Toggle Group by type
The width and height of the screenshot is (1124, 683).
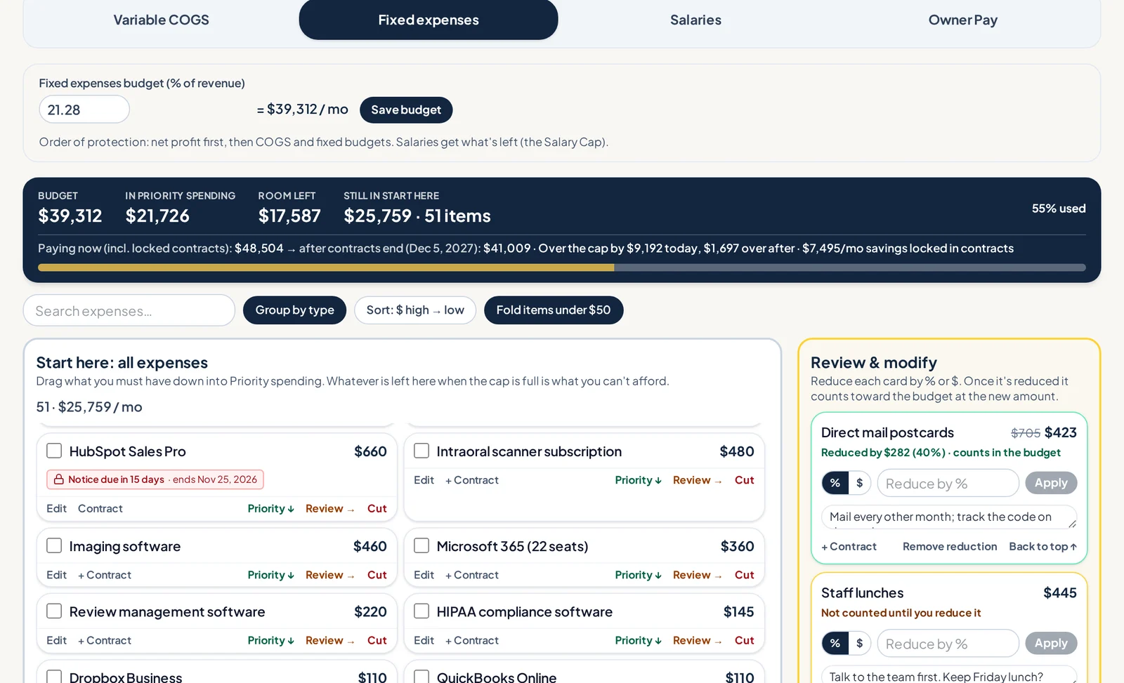click(x=294, y=310)
